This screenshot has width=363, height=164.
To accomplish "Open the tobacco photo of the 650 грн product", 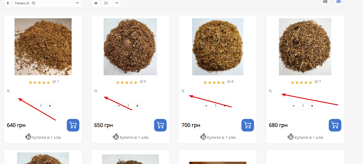I will pos(130,47).
